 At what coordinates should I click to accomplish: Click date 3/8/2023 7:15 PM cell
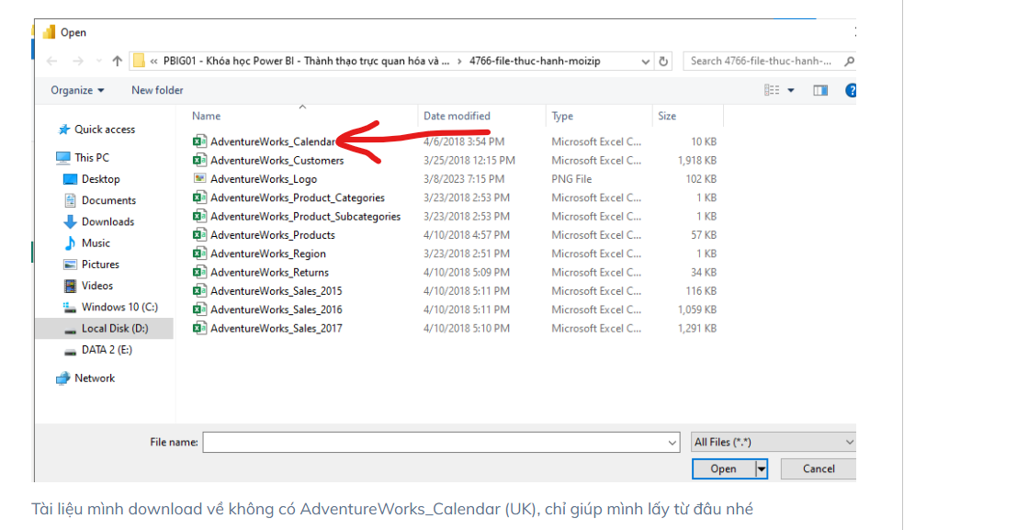click(x=464, y=179)
